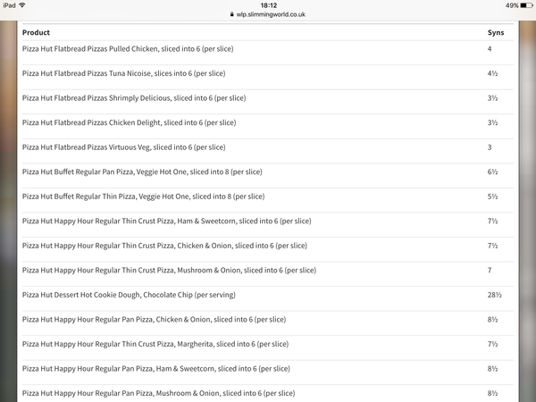Select Pan Pizza Ham & Sweetcorn row
Screen dimensions: 536x402
click(268, 373)
